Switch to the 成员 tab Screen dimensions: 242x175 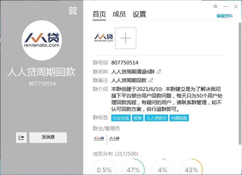(119, 14)
